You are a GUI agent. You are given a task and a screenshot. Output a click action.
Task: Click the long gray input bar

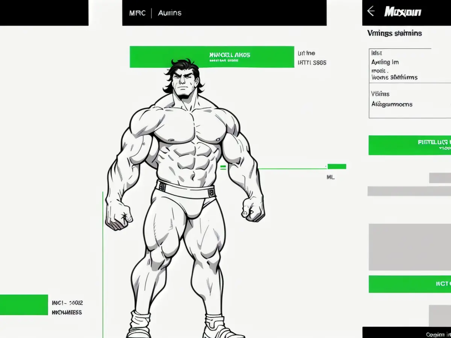[409, 191]
